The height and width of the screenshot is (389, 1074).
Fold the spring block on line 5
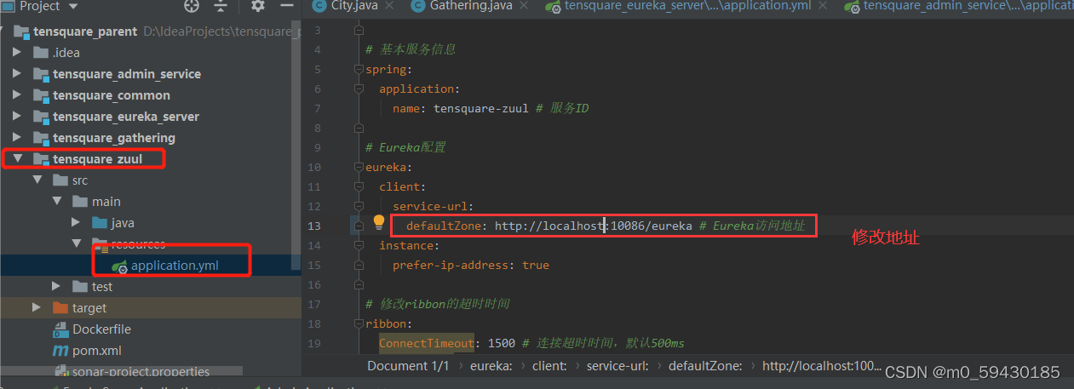tap(359, 69)
